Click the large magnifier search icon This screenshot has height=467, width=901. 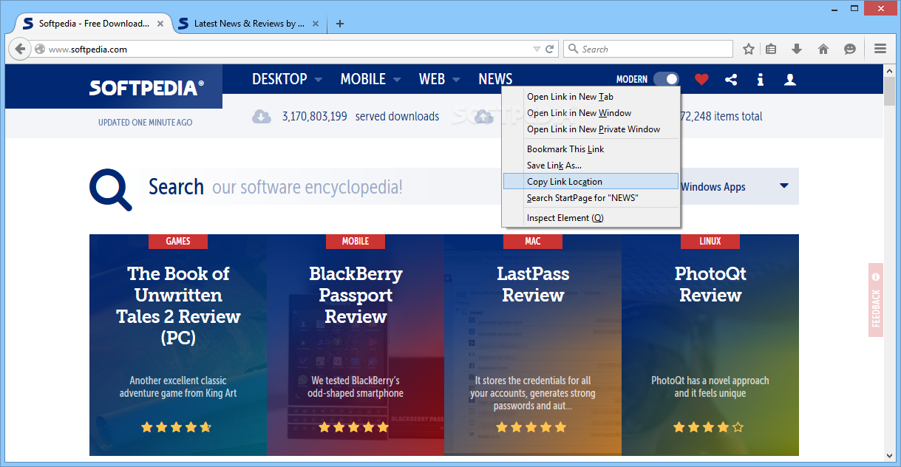tap(111, 189)
